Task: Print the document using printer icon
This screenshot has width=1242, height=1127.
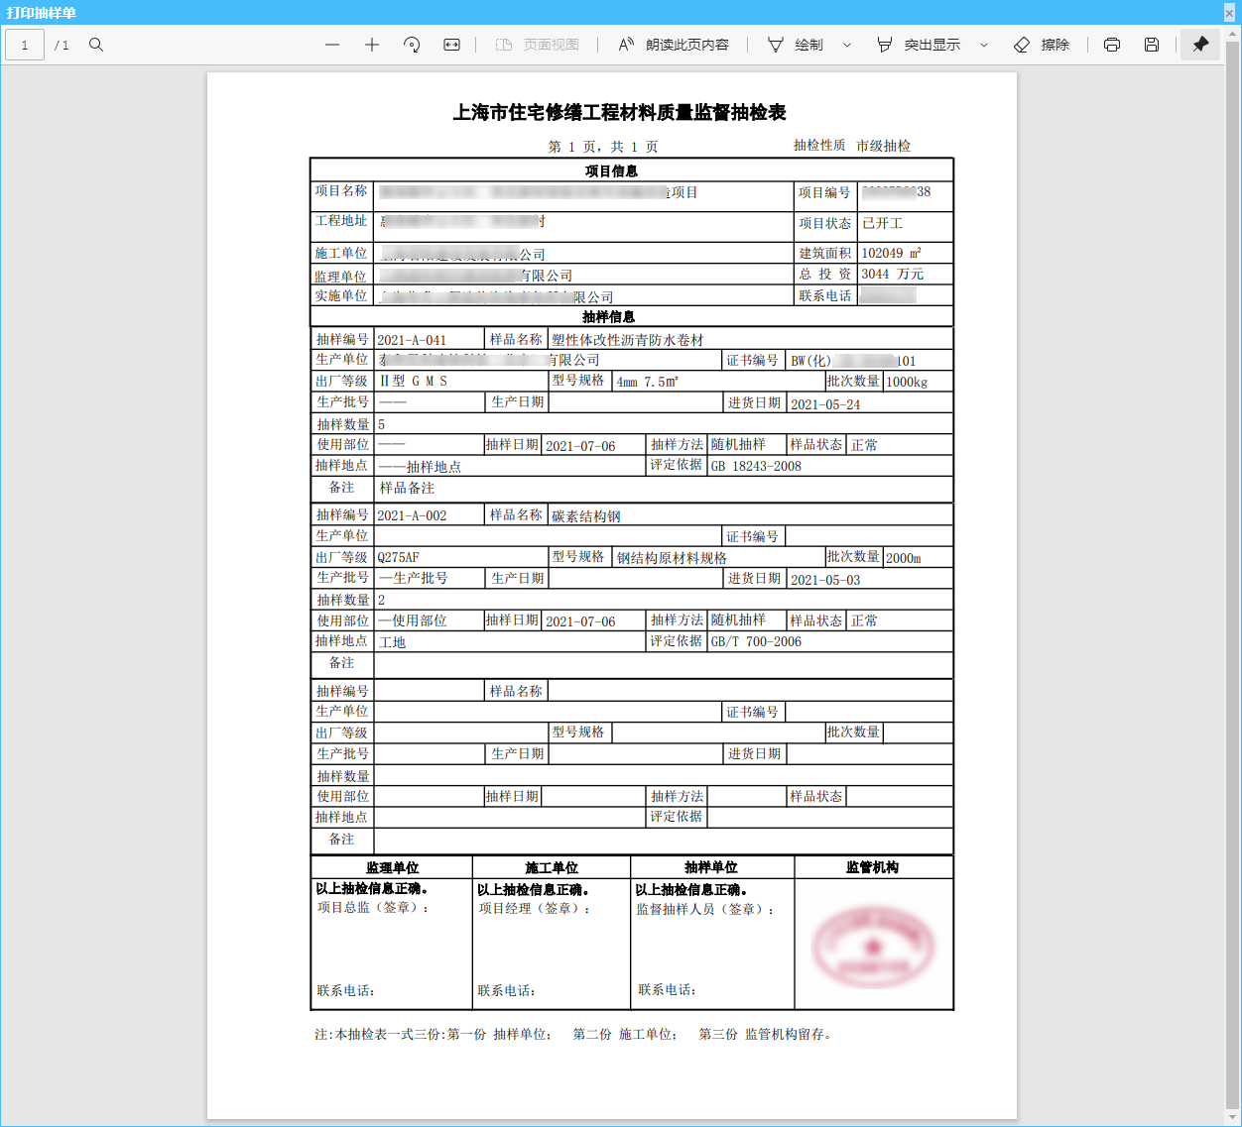Action: (x=1112, y=45)
